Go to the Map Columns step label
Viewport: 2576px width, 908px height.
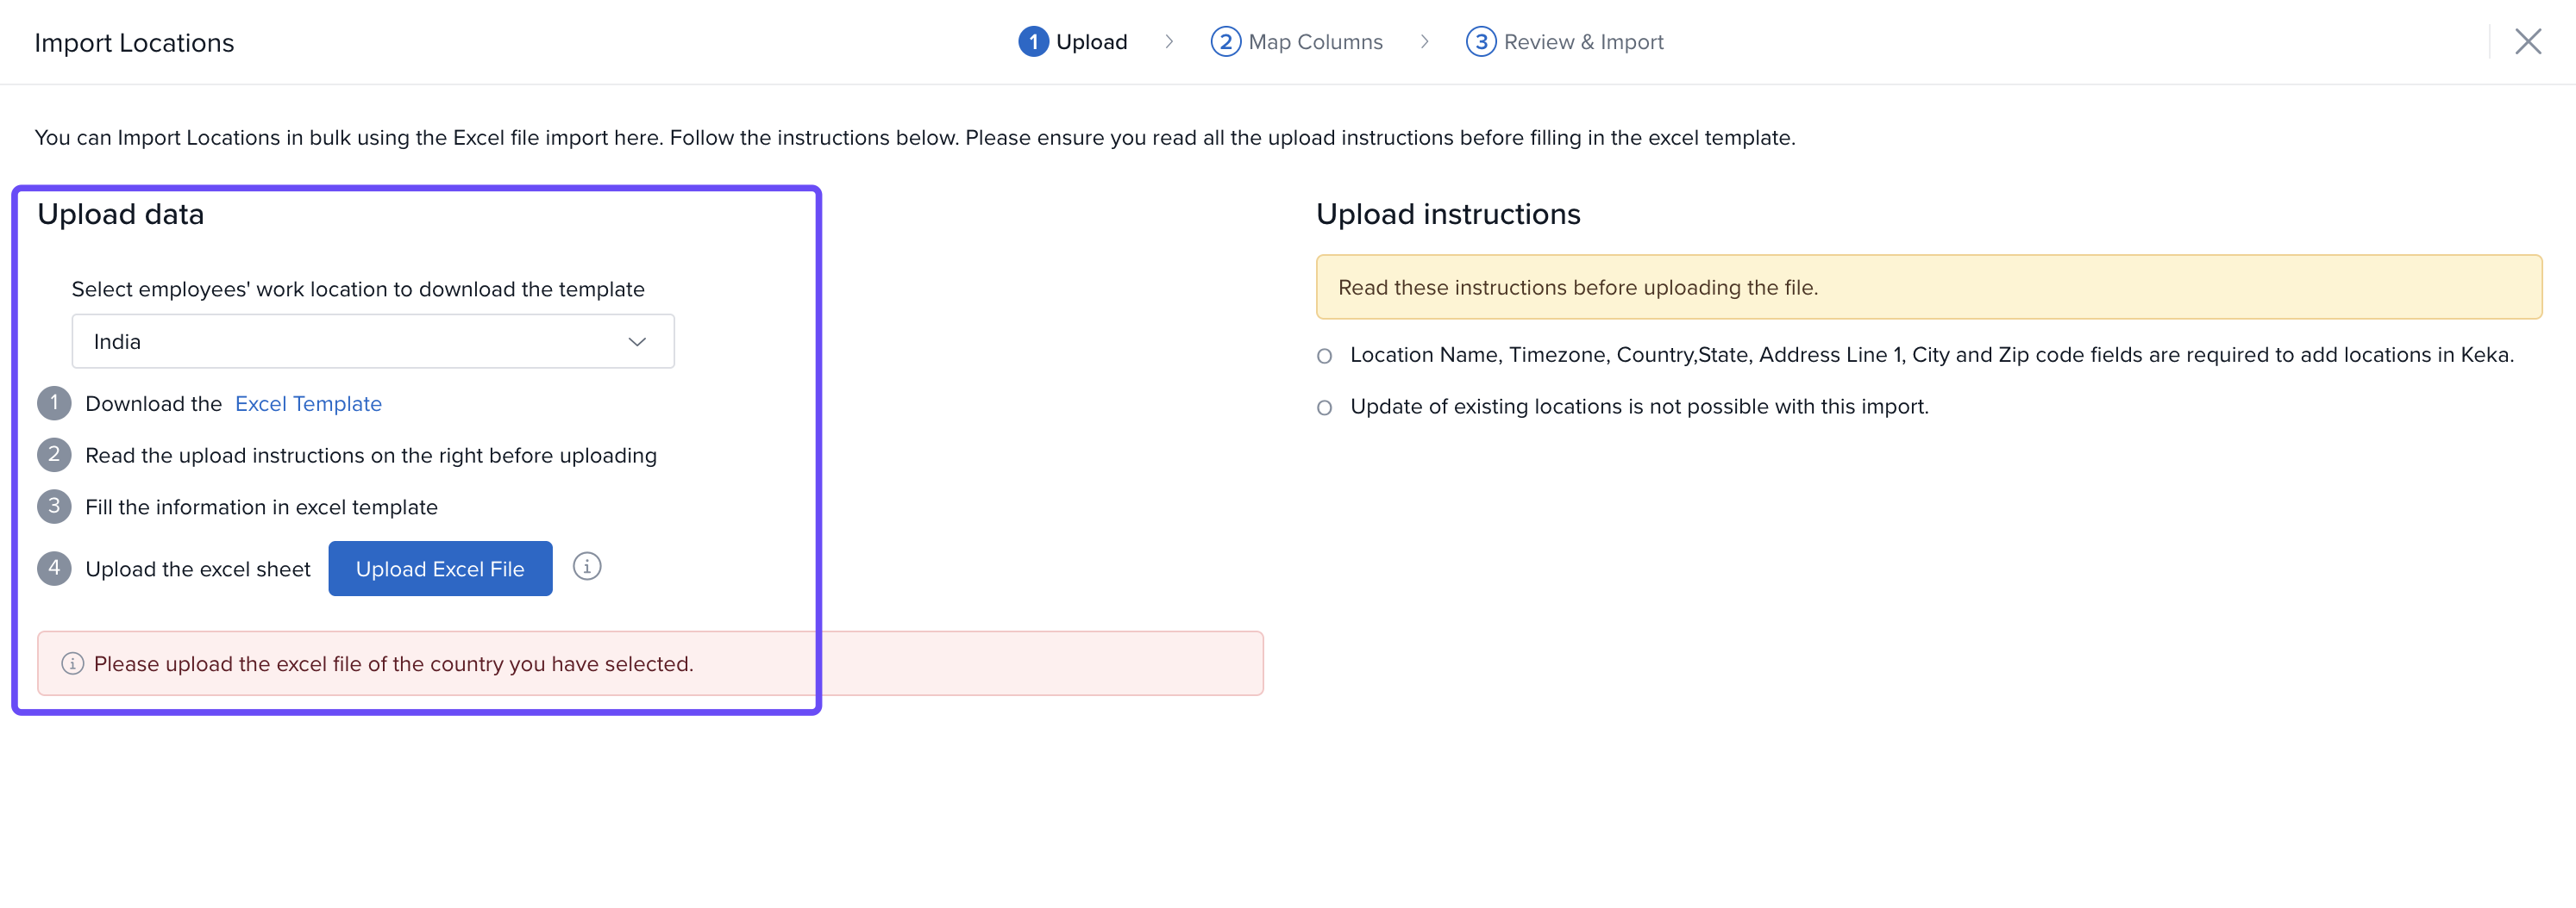[x=1315, y=42]
